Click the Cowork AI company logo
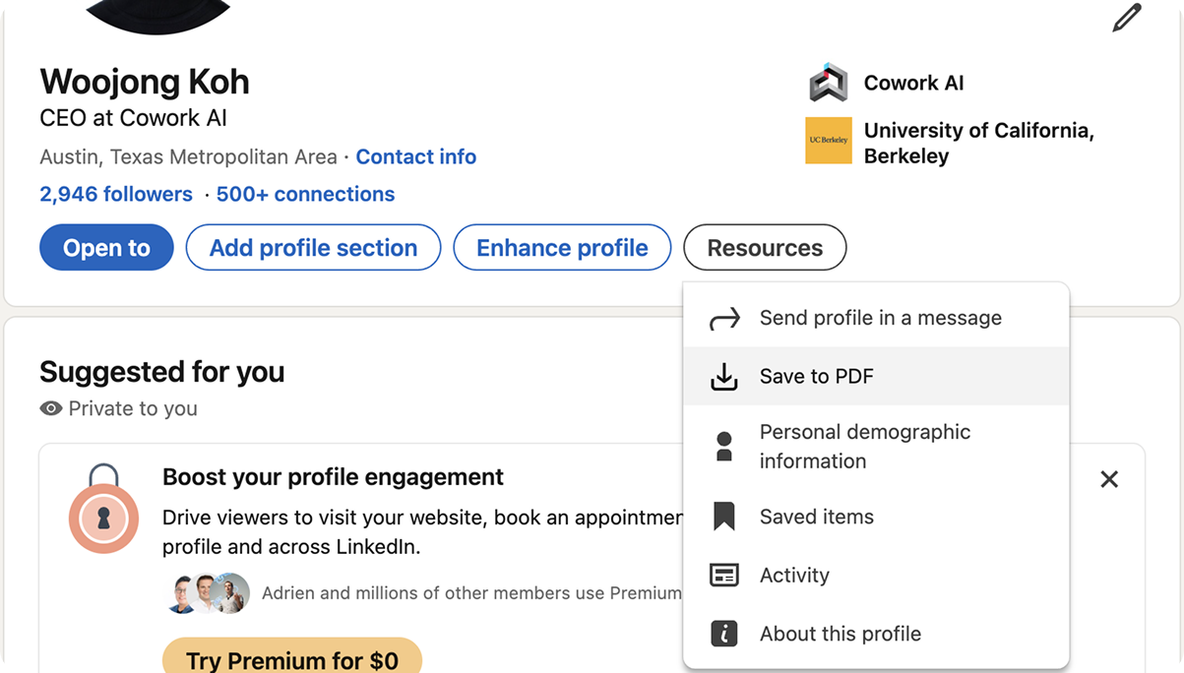Viewport: 1184px width, 673px height. 828,83
